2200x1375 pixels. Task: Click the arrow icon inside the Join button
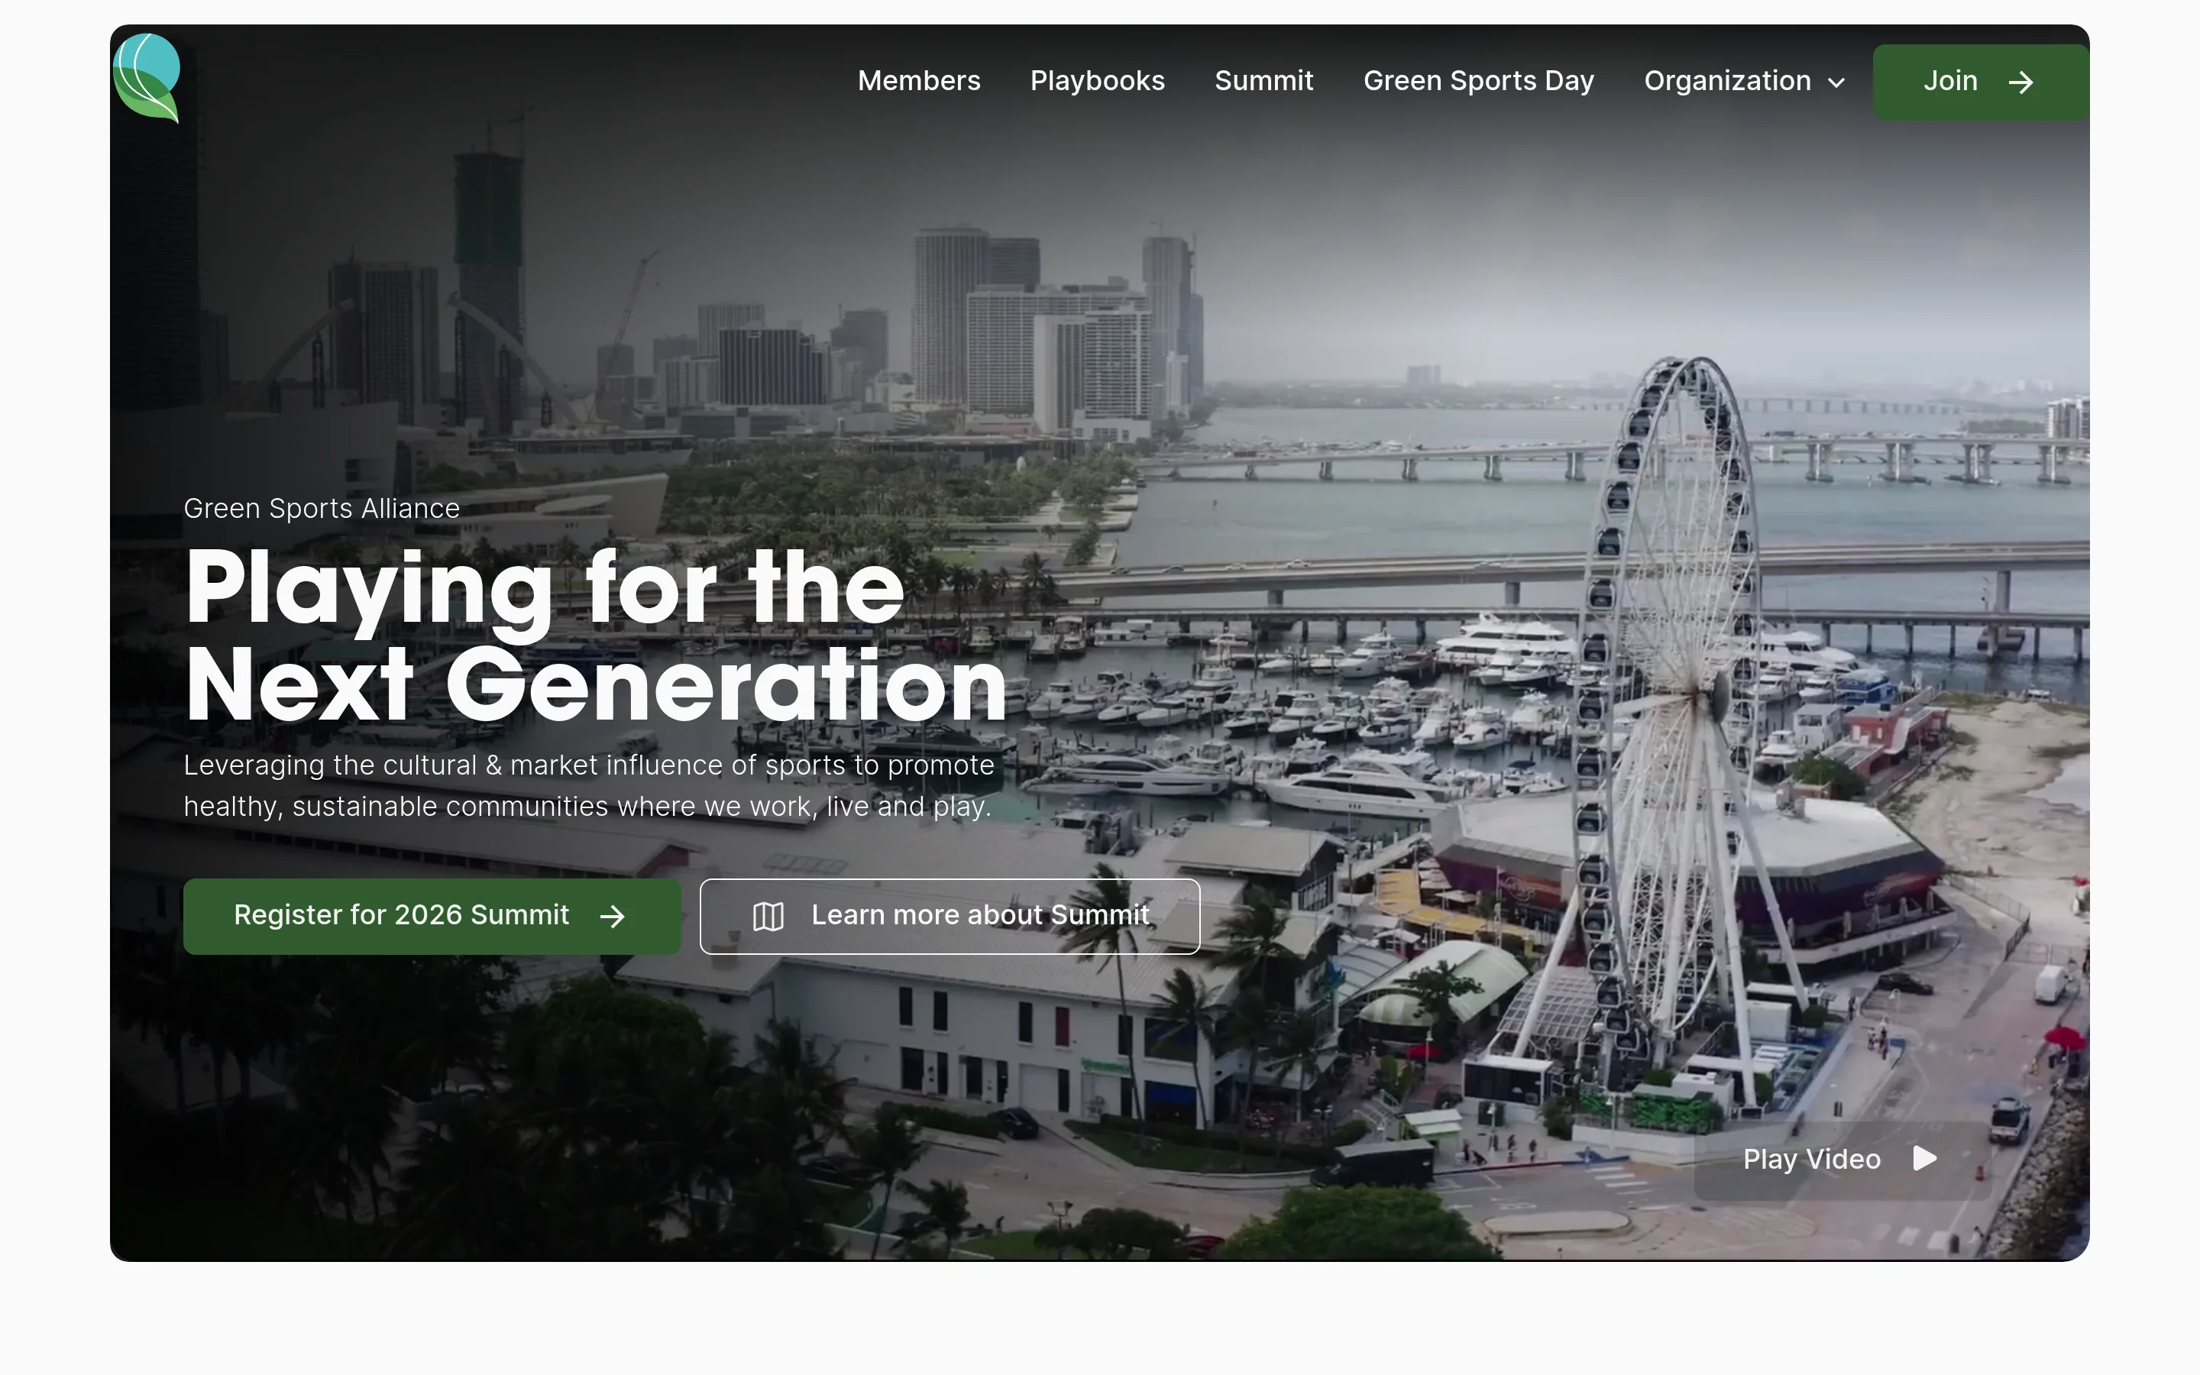point(2020,82)
